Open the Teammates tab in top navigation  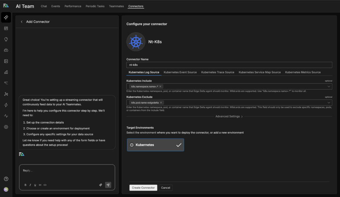click(116, 6)
